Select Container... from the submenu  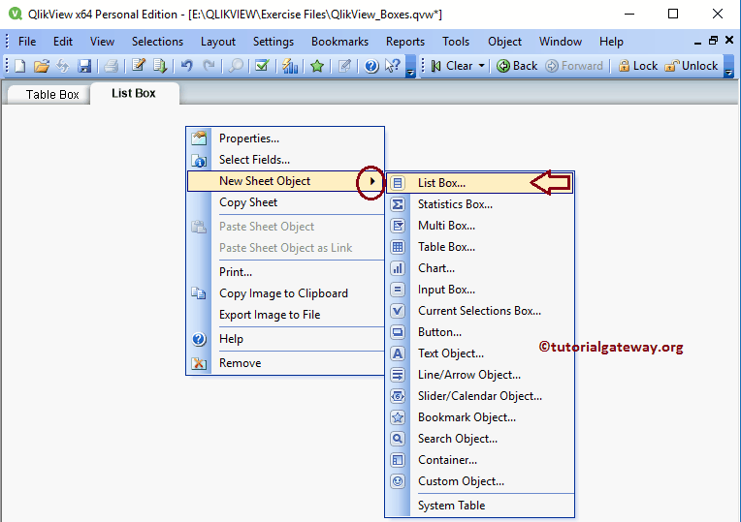coord(480,460)
